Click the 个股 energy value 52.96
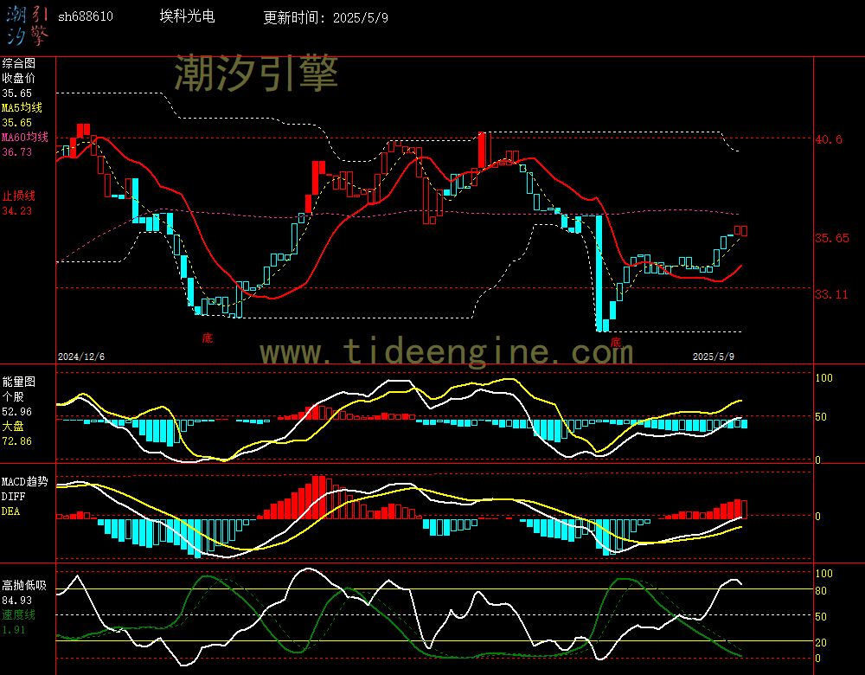Image resolution: width=865 pixels, height=675 pixels. pyautogui.click(x=17, y=412)
